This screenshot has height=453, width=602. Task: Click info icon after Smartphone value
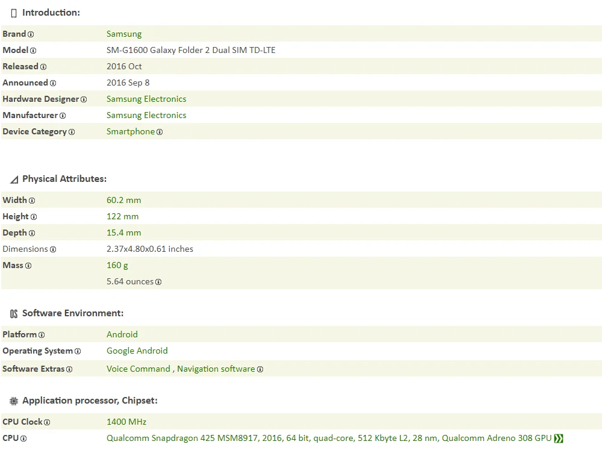160,132
